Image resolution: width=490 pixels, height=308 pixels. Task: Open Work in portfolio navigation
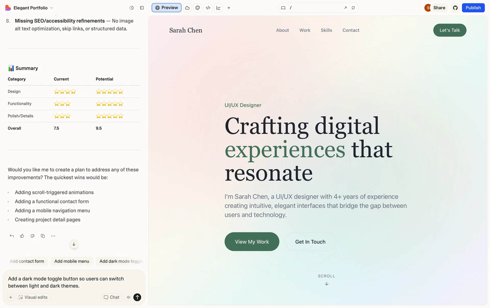tap(305, 30)
